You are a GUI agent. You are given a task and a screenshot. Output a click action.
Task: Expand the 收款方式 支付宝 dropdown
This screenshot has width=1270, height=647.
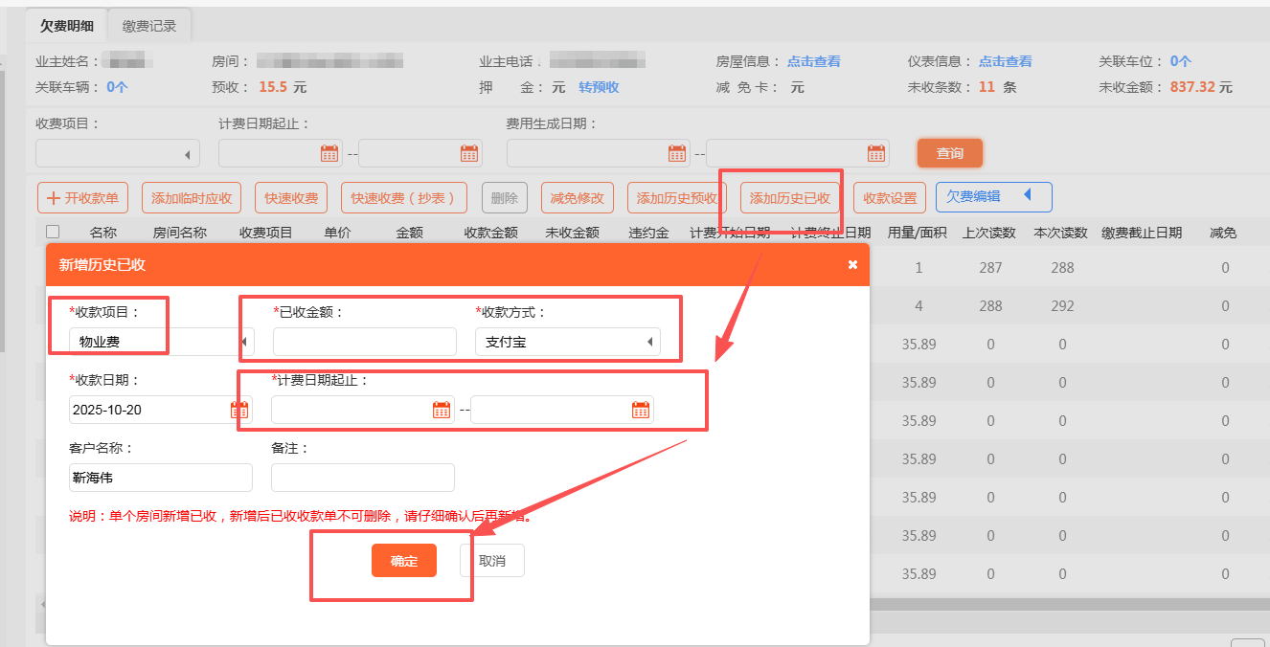point(650,342)
